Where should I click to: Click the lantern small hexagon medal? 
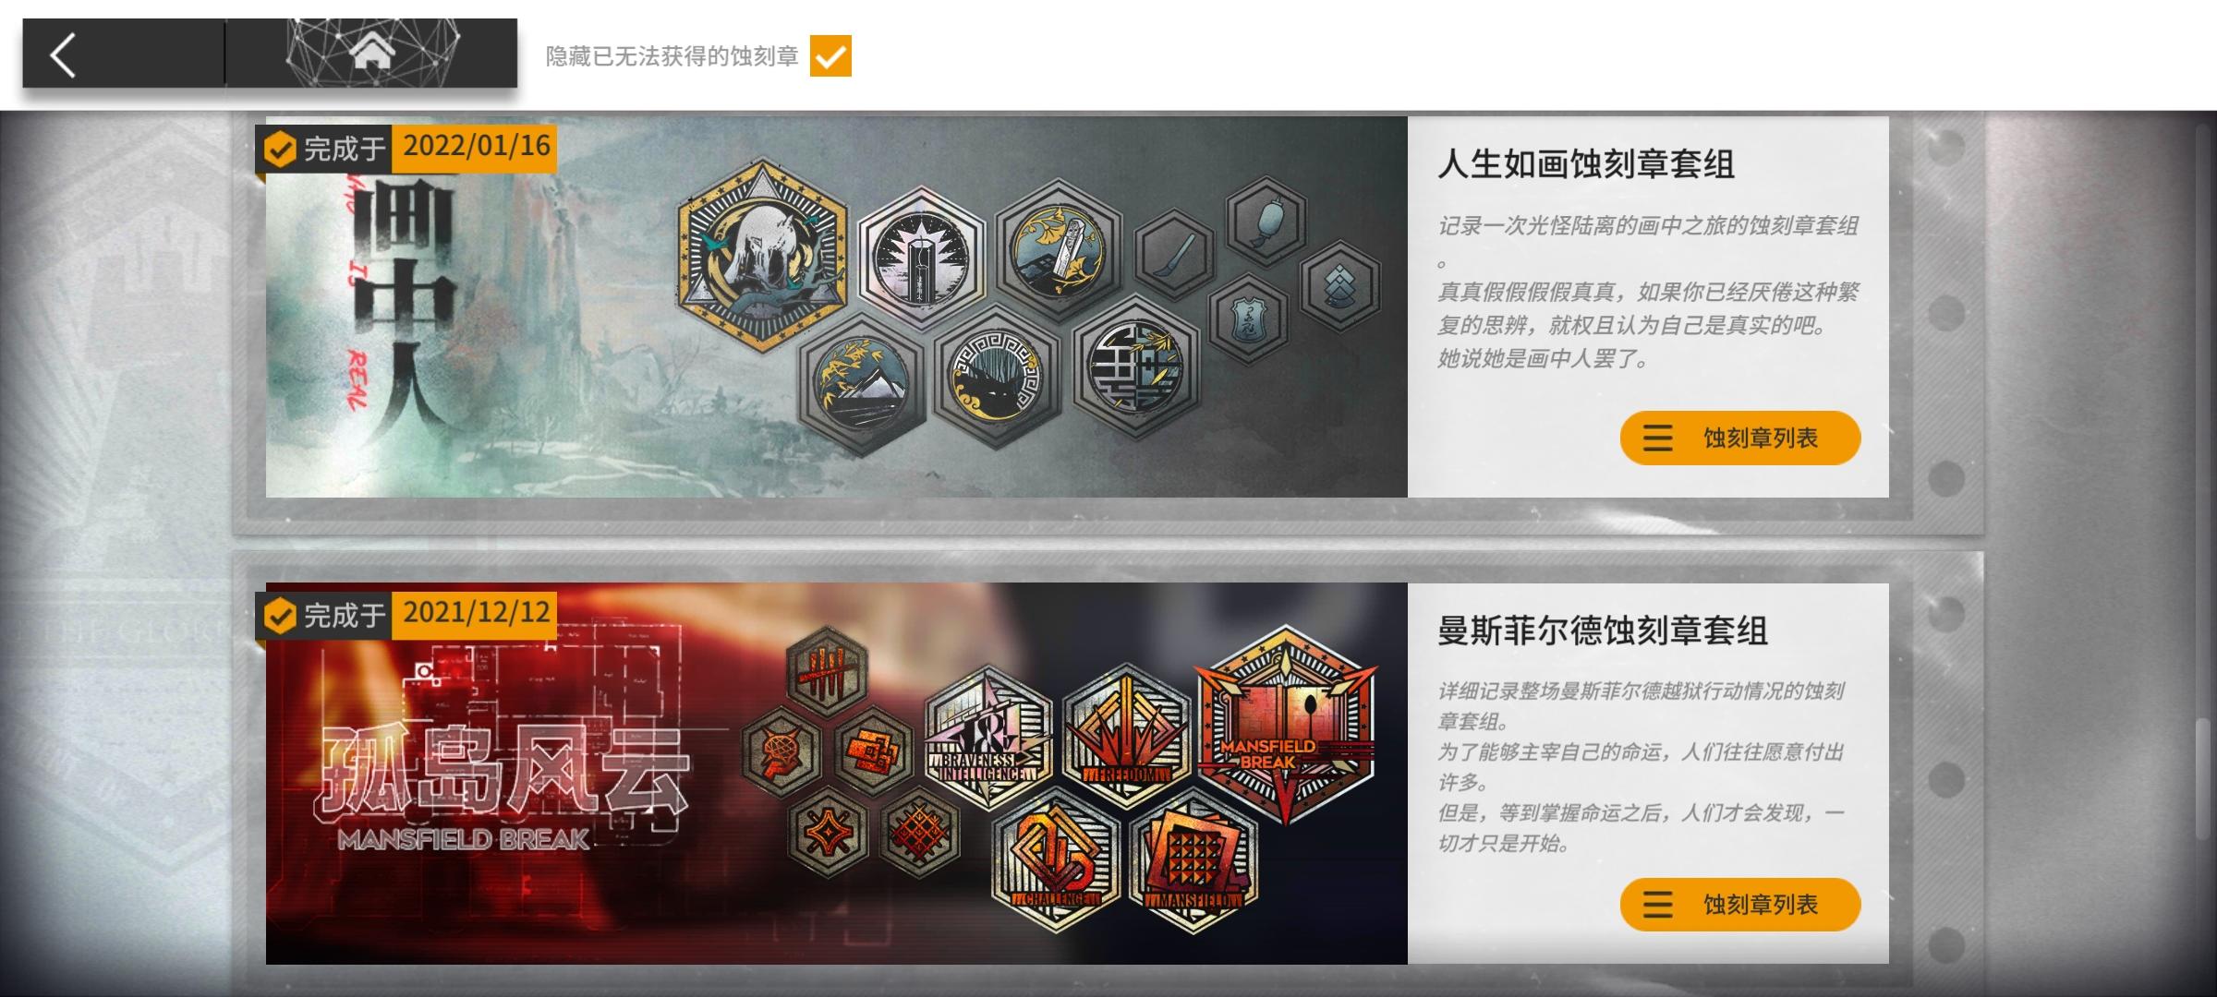pyautogui.click(x=1266, y=222)
